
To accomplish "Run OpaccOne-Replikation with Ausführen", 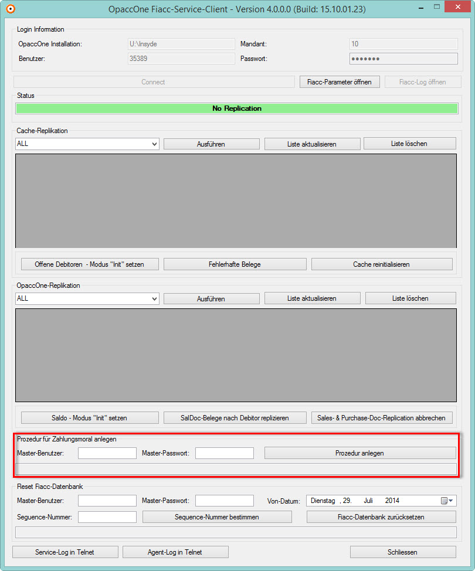I will point(211,298).
